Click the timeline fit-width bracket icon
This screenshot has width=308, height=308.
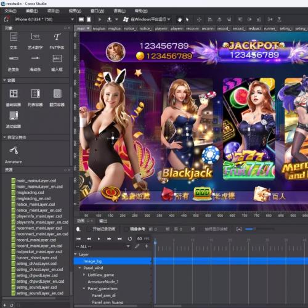239,229
